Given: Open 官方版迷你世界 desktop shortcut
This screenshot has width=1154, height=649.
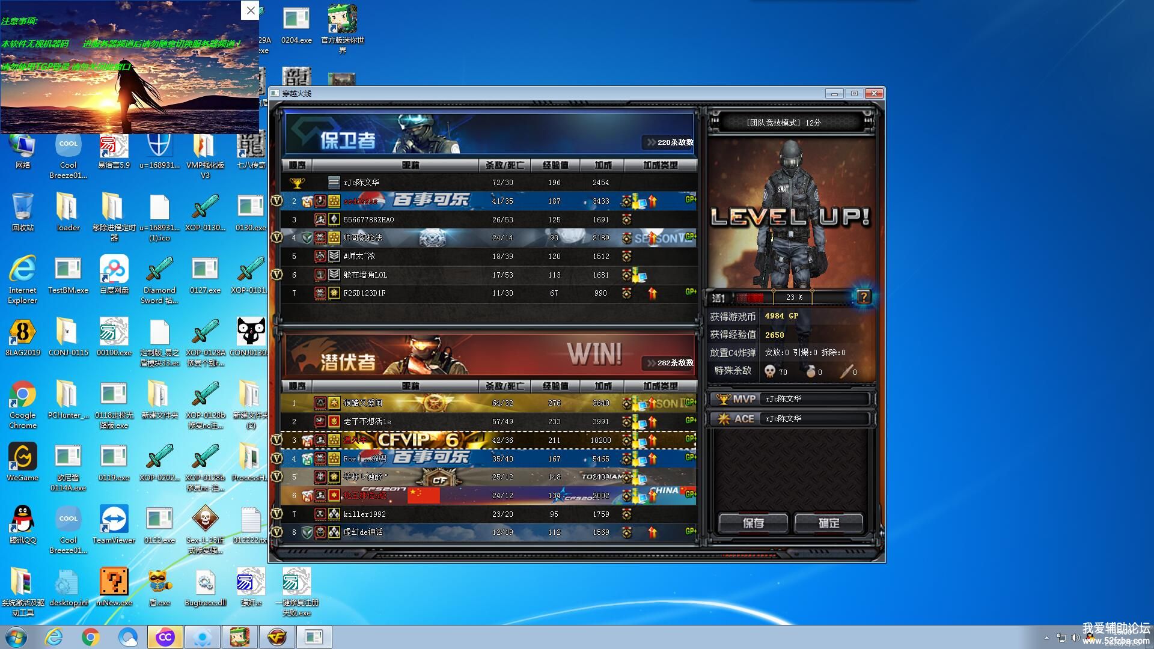Looking at the screenshot, I should point(343,29).
